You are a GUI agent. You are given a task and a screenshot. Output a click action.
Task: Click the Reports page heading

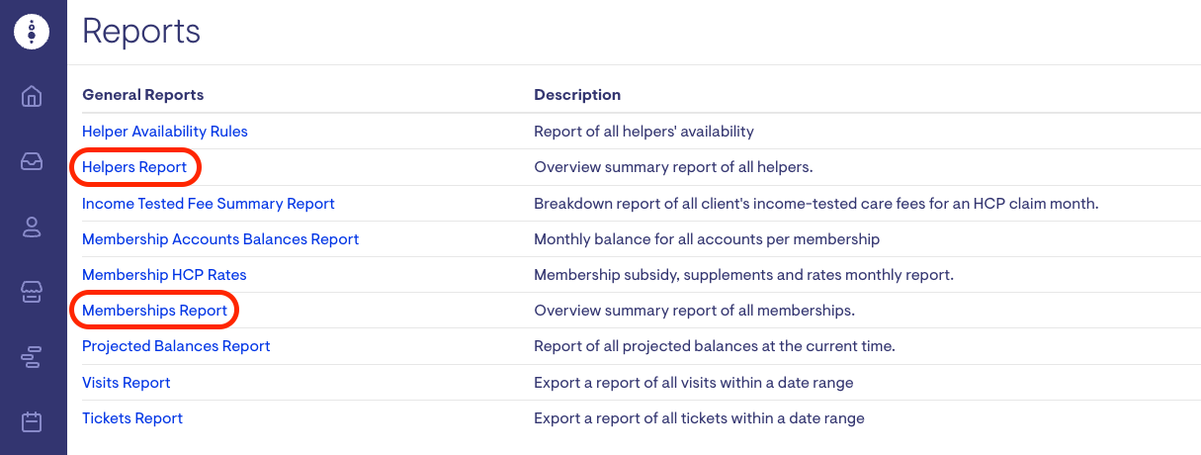(141, 32)
